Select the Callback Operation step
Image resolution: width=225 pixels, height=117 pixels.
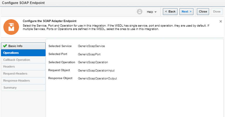click(x=23, y=60)
